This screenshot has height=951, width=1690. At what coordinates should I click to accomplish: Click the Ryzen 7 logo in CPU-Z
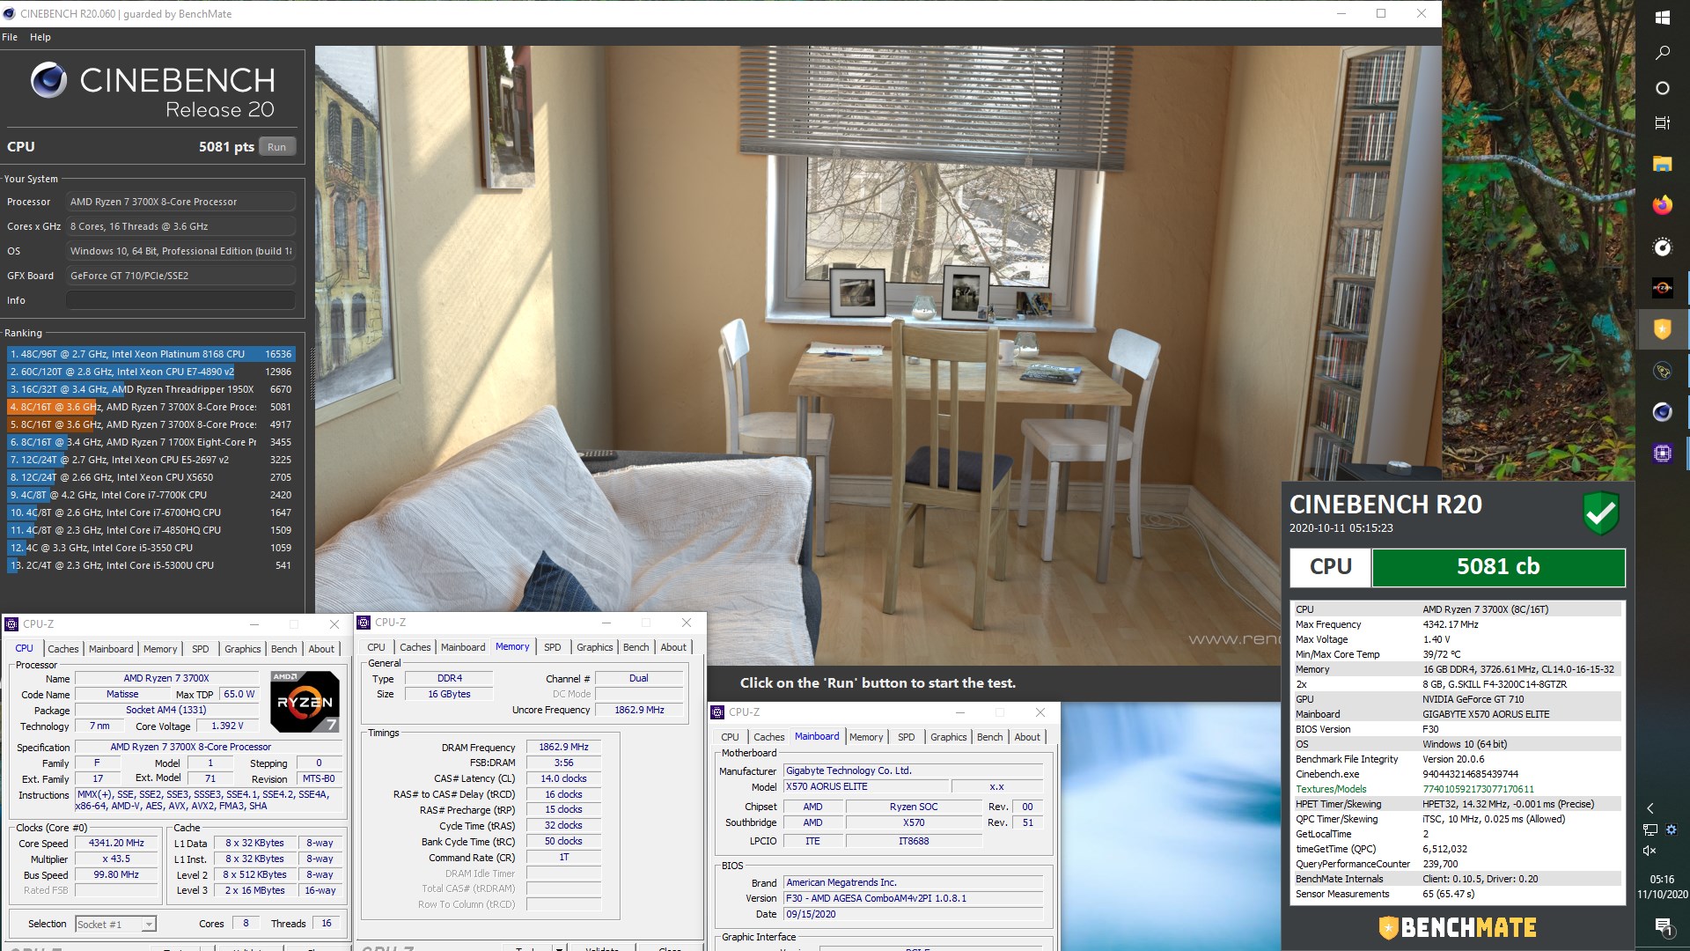[304, 702]
